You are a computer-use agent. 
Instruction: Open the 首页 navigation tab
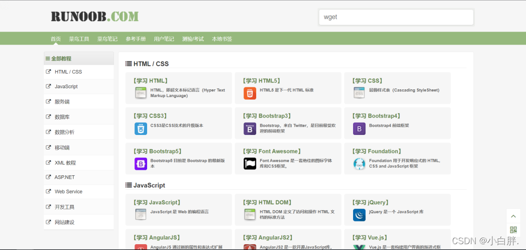[56, 39]
